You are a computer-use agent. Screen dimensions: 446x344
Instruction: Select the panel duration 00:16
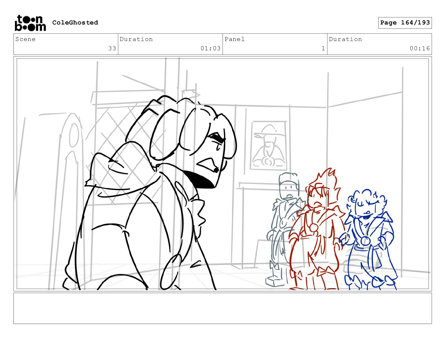coord(420,48)
